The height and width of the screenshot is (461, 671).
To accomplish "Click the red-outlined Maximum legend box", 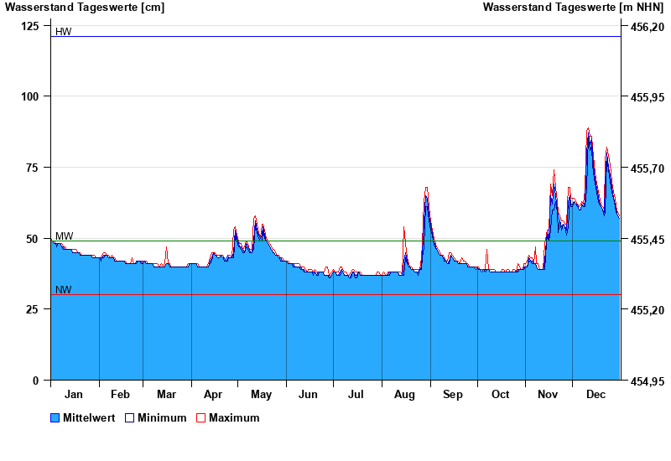I will 200,417.
